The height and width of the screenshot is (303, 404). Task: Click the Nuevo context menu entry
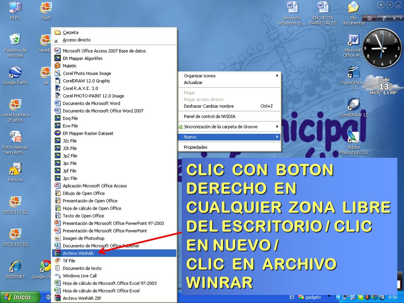point(229,137)
